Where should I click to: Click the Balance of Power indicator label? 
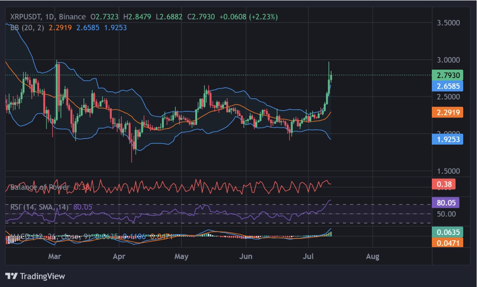(x=40, y=187)
